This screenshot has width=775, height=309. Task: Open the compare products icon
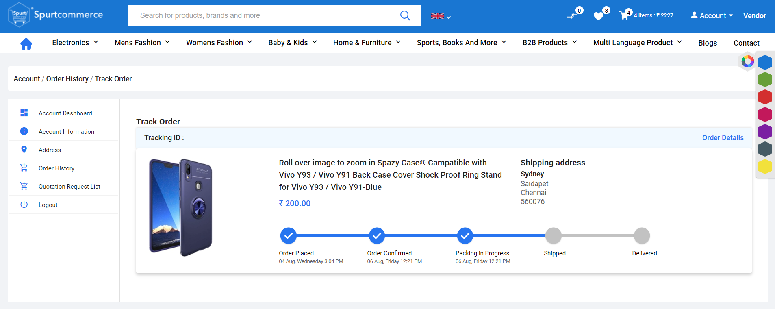click(572, 15)
